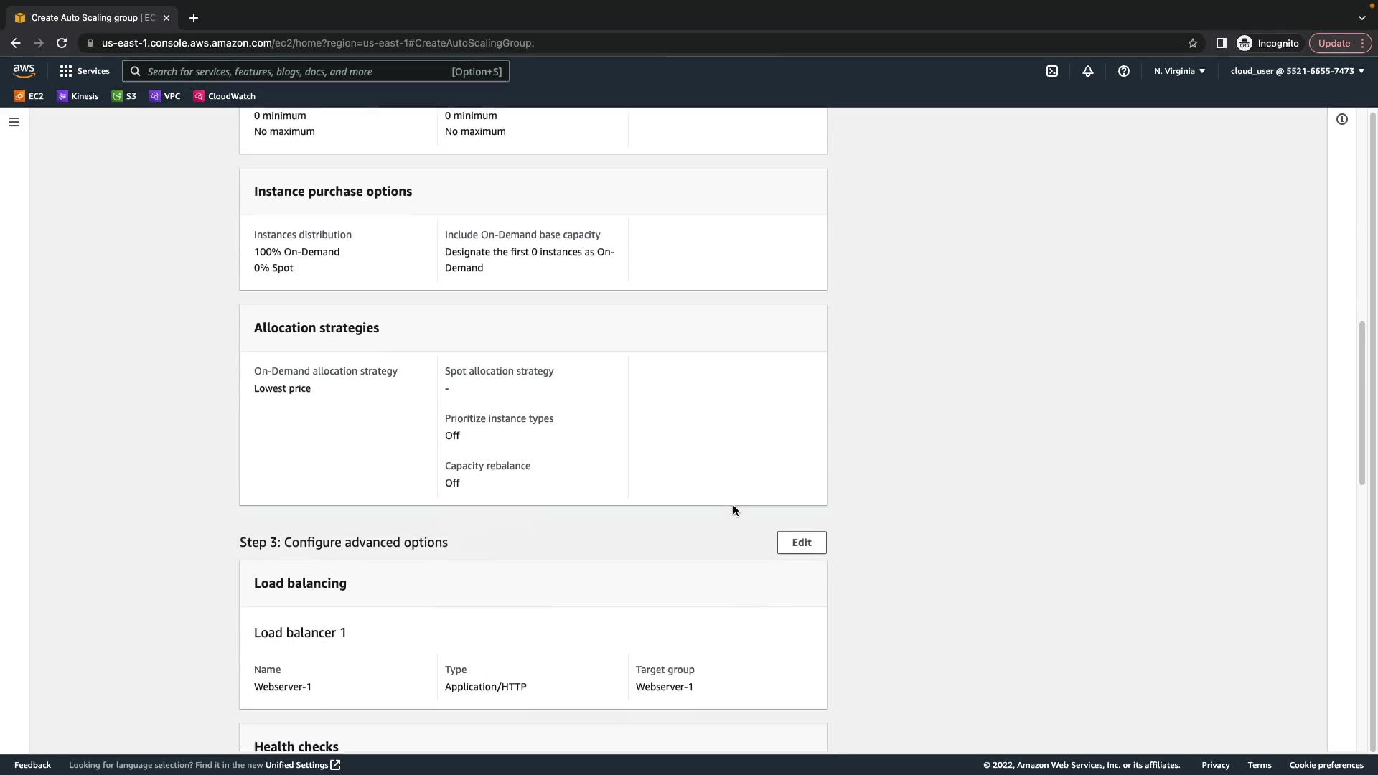Expand the browser tab search chevron
Screen dimensions: 1378x775
click(x=1361, y=18)
